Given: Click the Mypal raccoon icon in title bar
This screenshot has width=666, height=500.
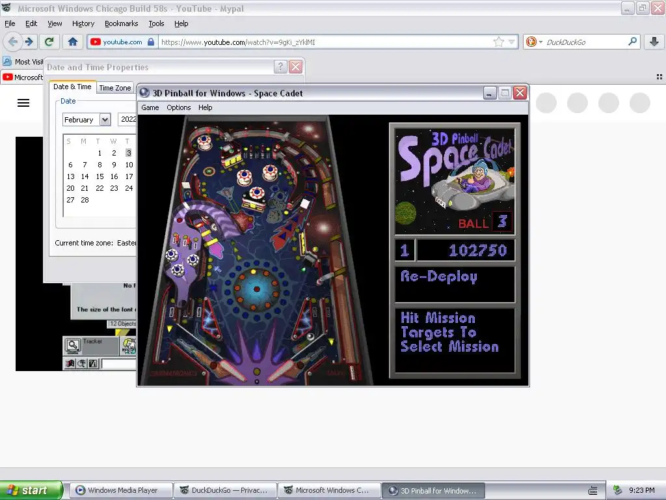Looking at the screenshot, I should [x=7, y=7].
